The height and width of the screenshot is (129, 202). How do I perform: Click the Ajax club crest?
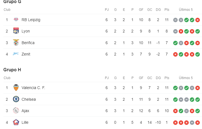click(x=16, y=111)
